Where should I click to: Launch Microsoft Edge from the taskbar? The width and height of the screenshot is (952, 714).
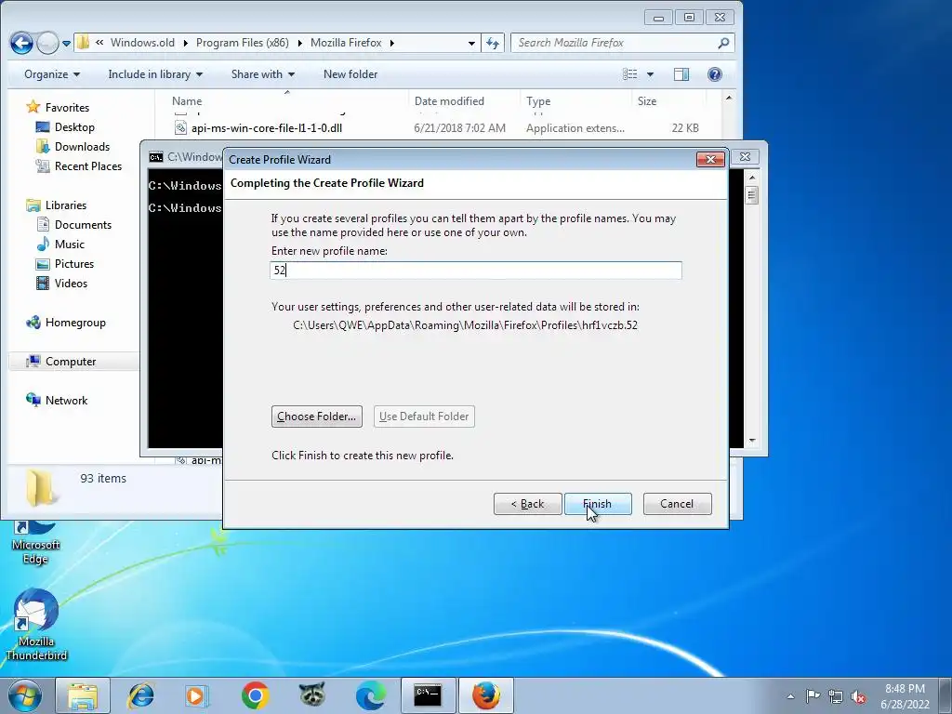click(x=370, y=695)
